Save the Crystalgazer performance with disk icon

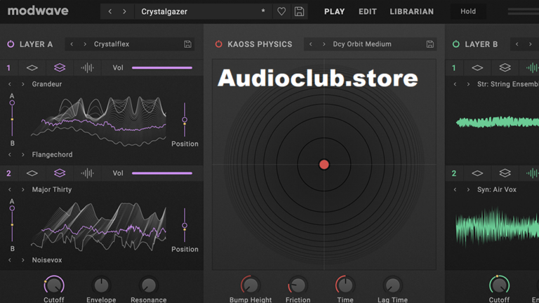(x=299, y=12)
